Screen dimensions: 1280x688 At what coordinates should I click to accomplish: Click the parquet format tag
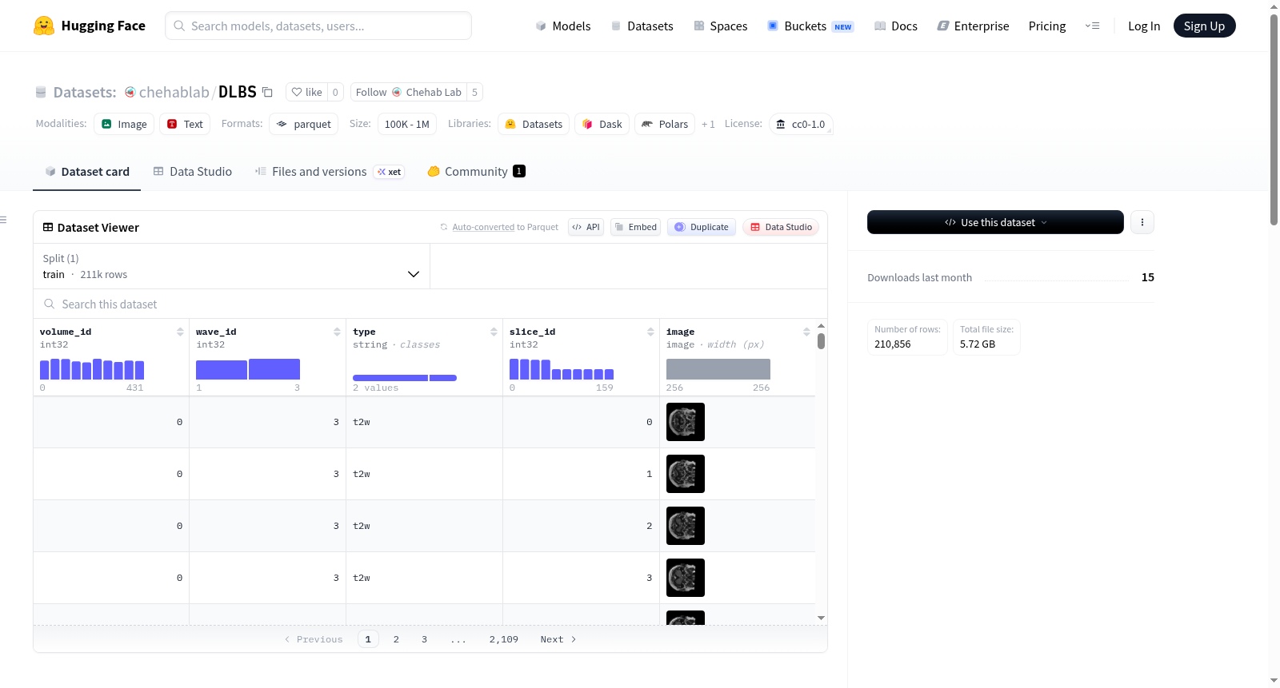pos(303,124)
